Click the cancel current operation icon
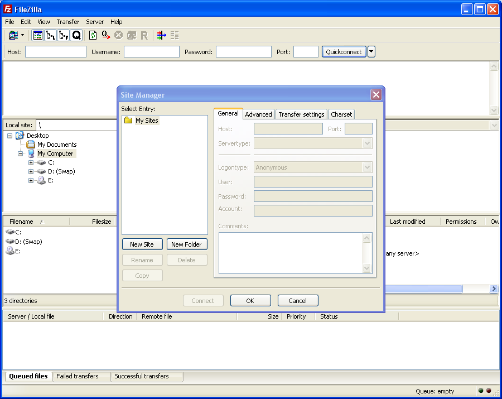502x399 pixels. point(118,35)
